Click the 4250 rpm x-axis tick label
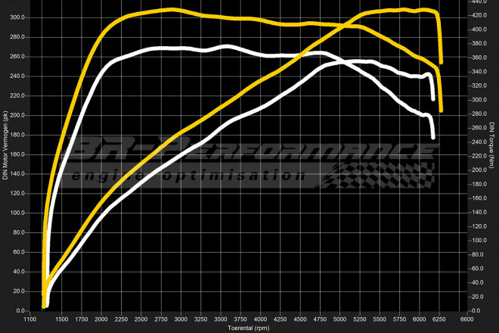Image resolution: width=499 pixels, height=333 pixels. point(280,319)
